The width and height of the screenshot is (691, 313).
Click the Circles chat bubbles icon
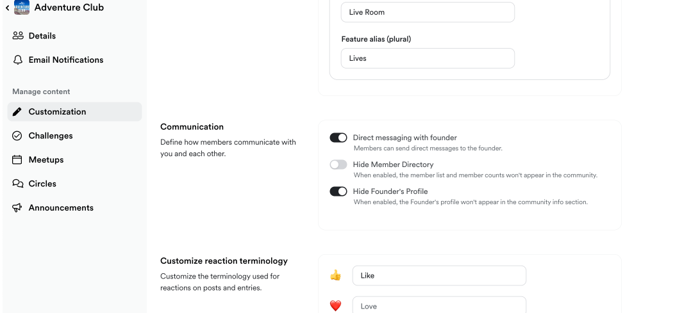pyautogui.click(x=18, y=184)
